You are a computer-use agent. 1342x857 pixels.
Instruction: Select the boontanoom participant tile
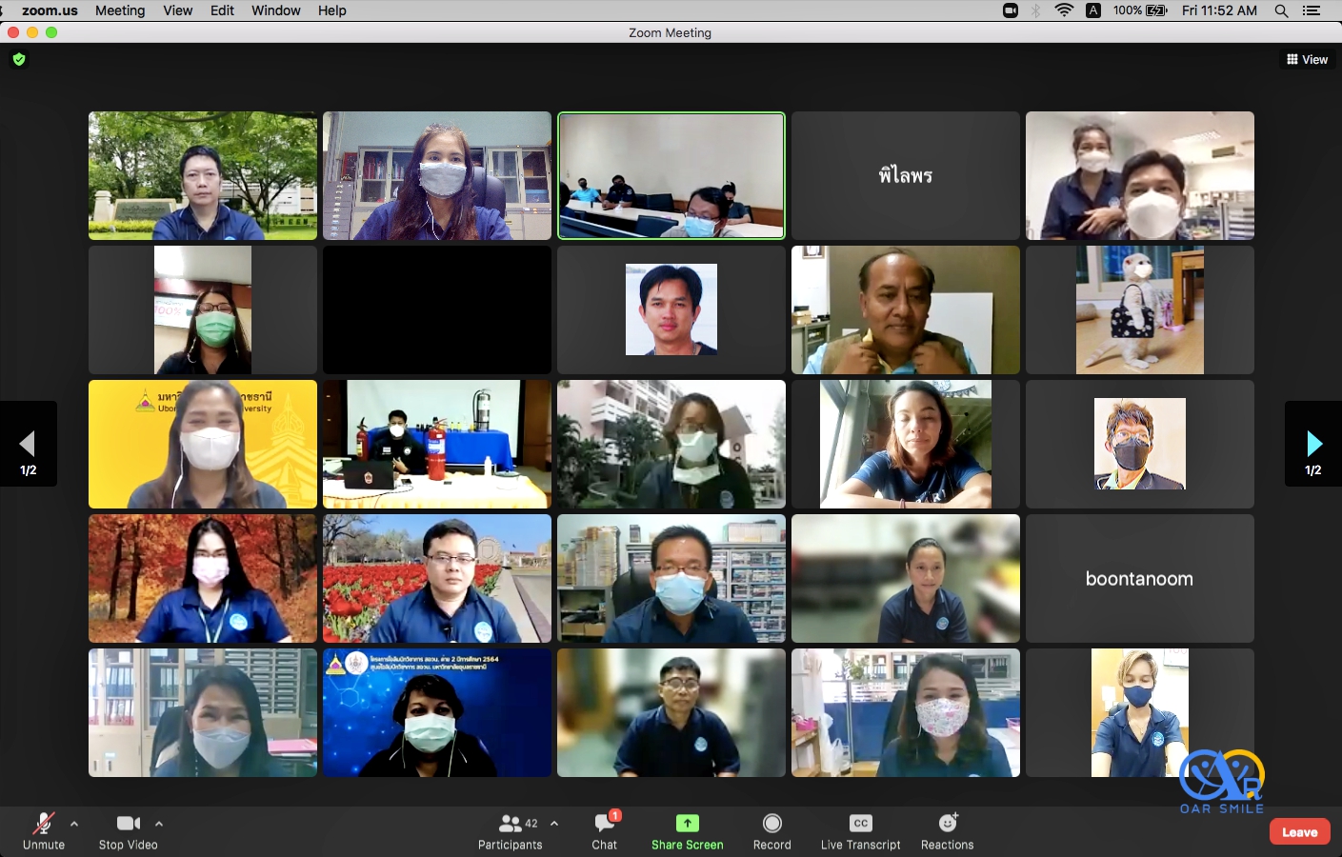point(1139,578)
